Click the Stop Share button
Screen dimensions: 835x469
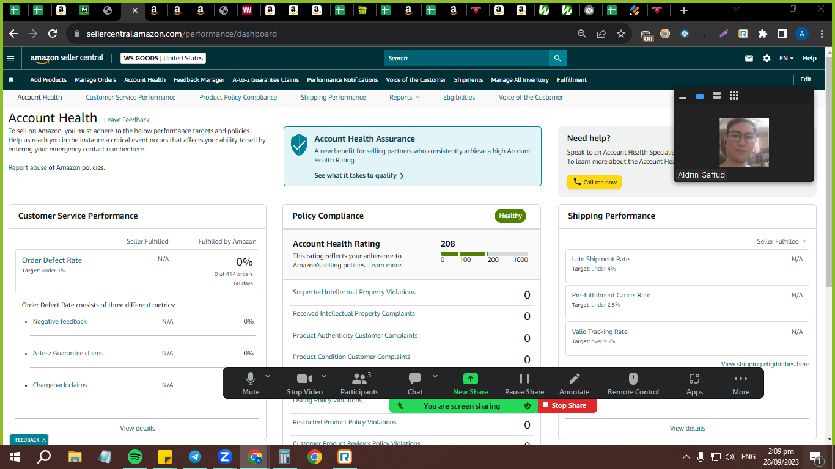(568, 405)
